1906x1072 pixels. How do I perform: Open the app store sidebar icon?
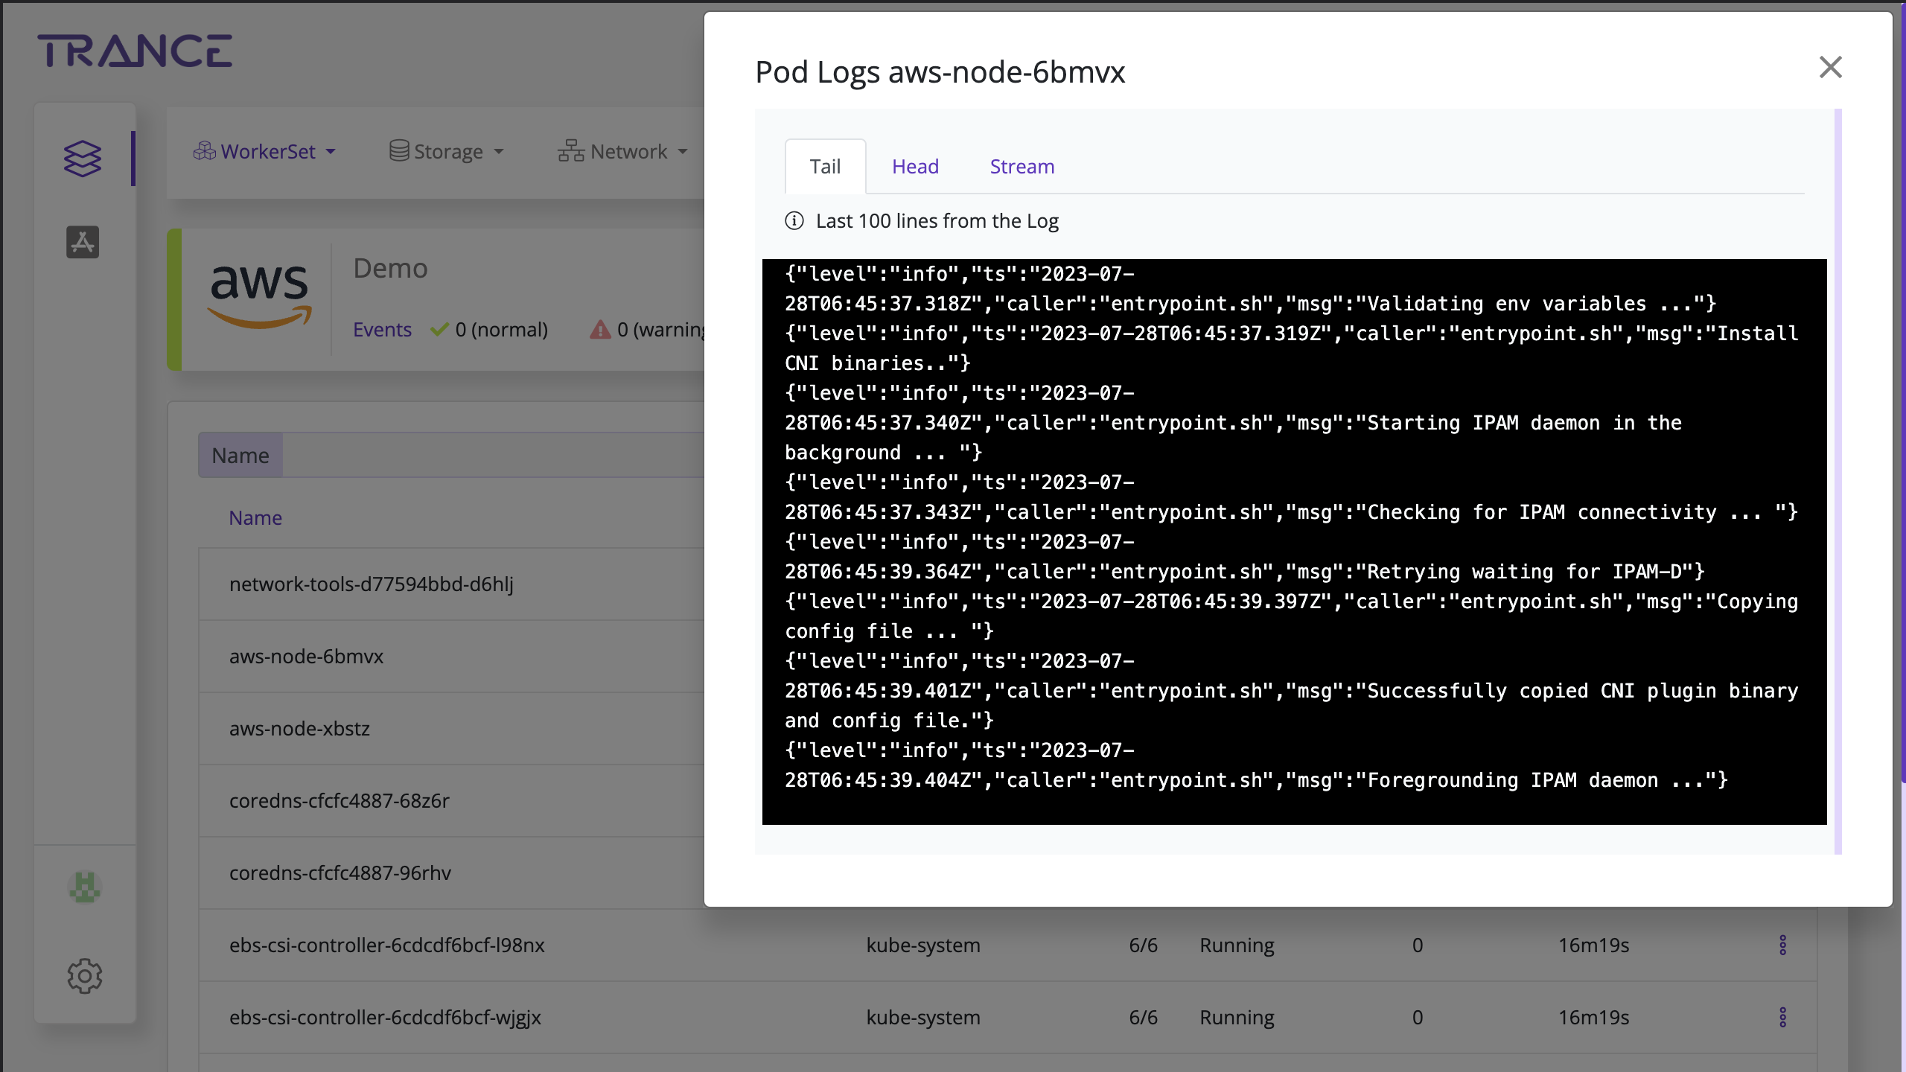point(83,242)
